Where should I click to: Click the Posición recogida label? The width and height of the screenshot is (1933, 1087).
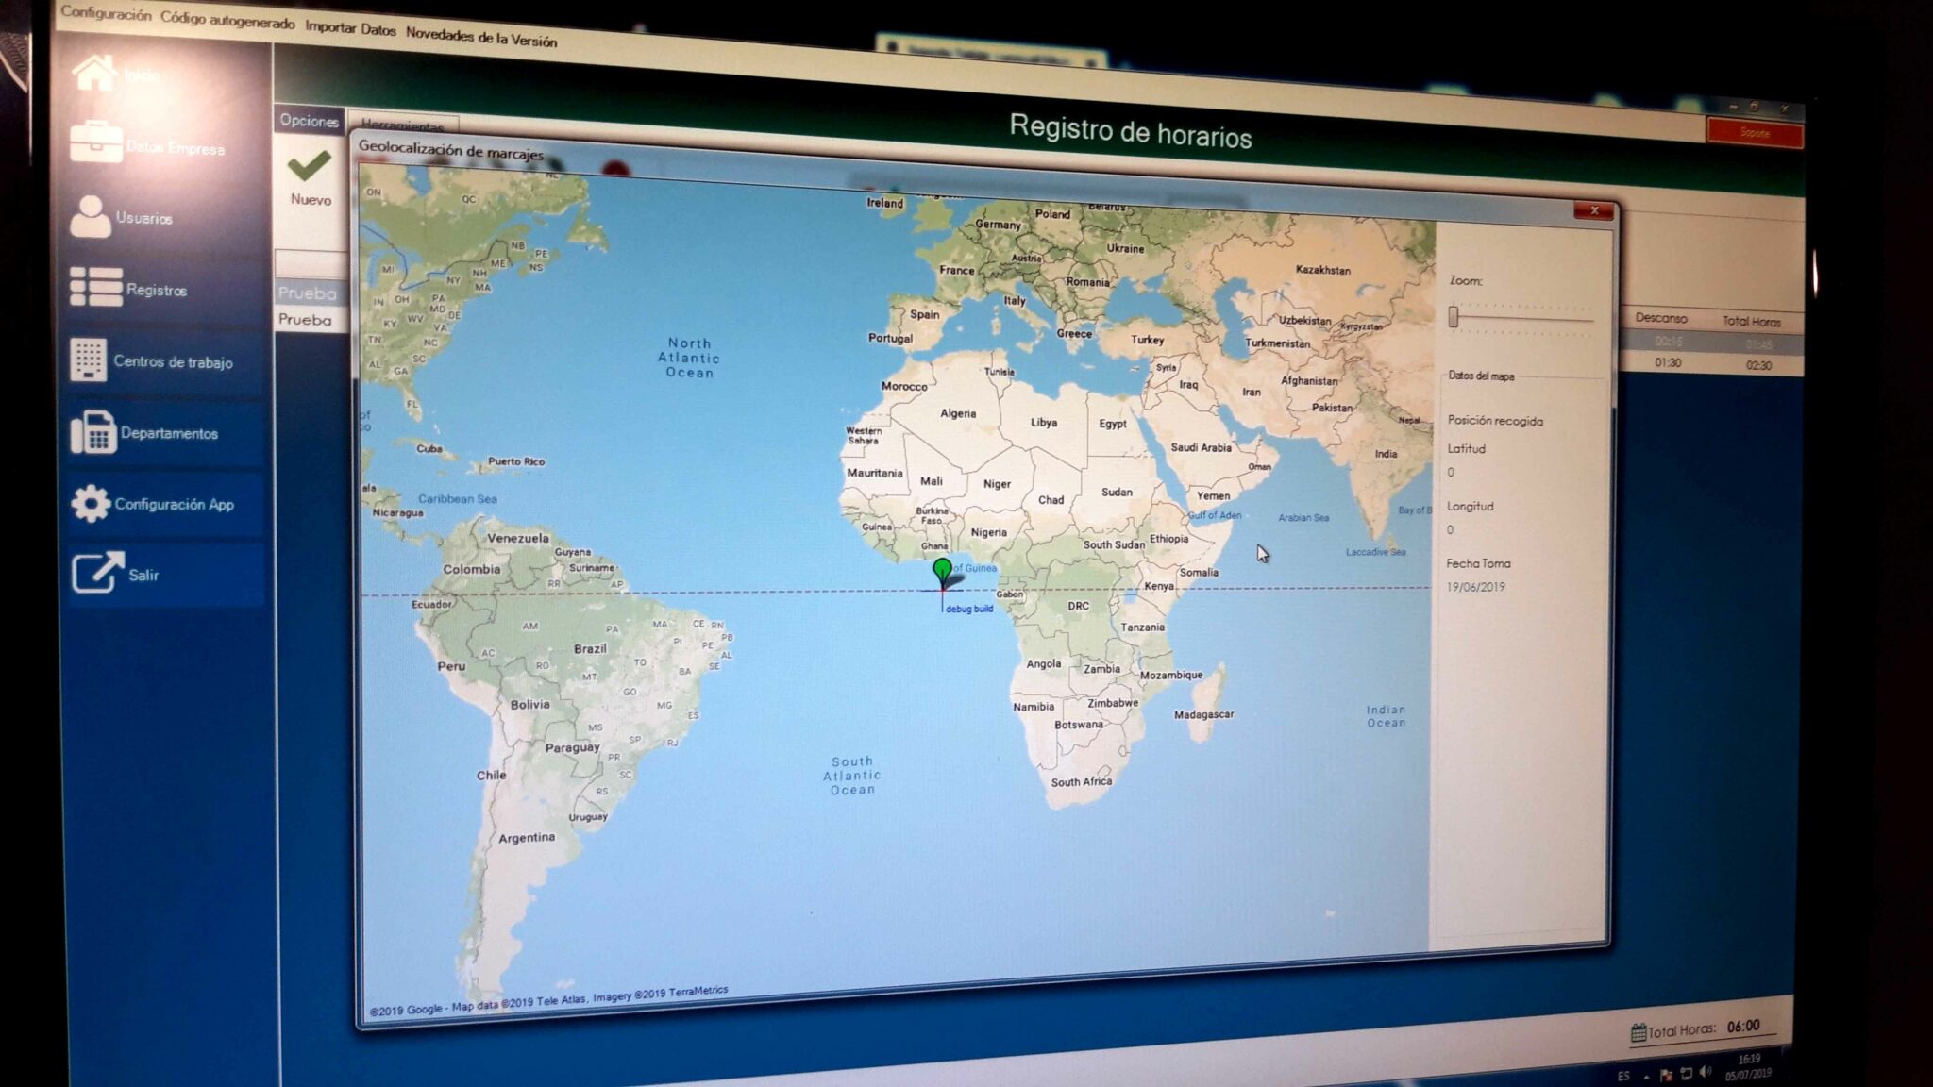(x=1495, y=421)
